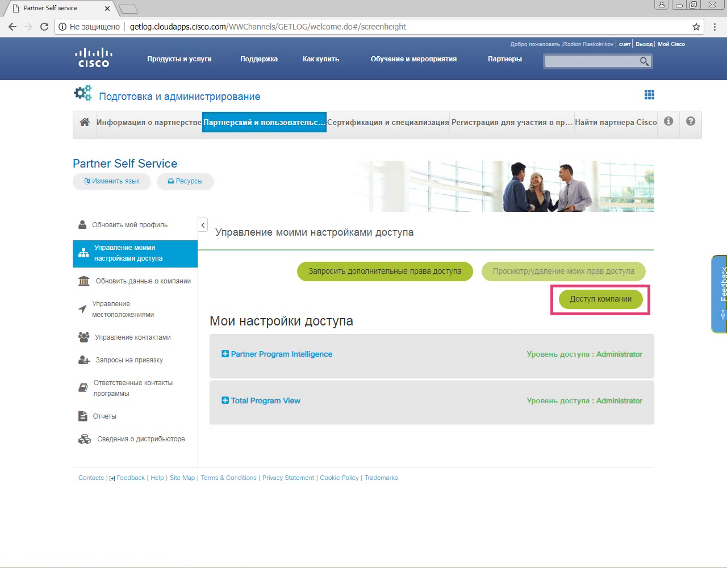
Task: Click Запросить дополнительные права доступа button
Action: tap(385, 272)
